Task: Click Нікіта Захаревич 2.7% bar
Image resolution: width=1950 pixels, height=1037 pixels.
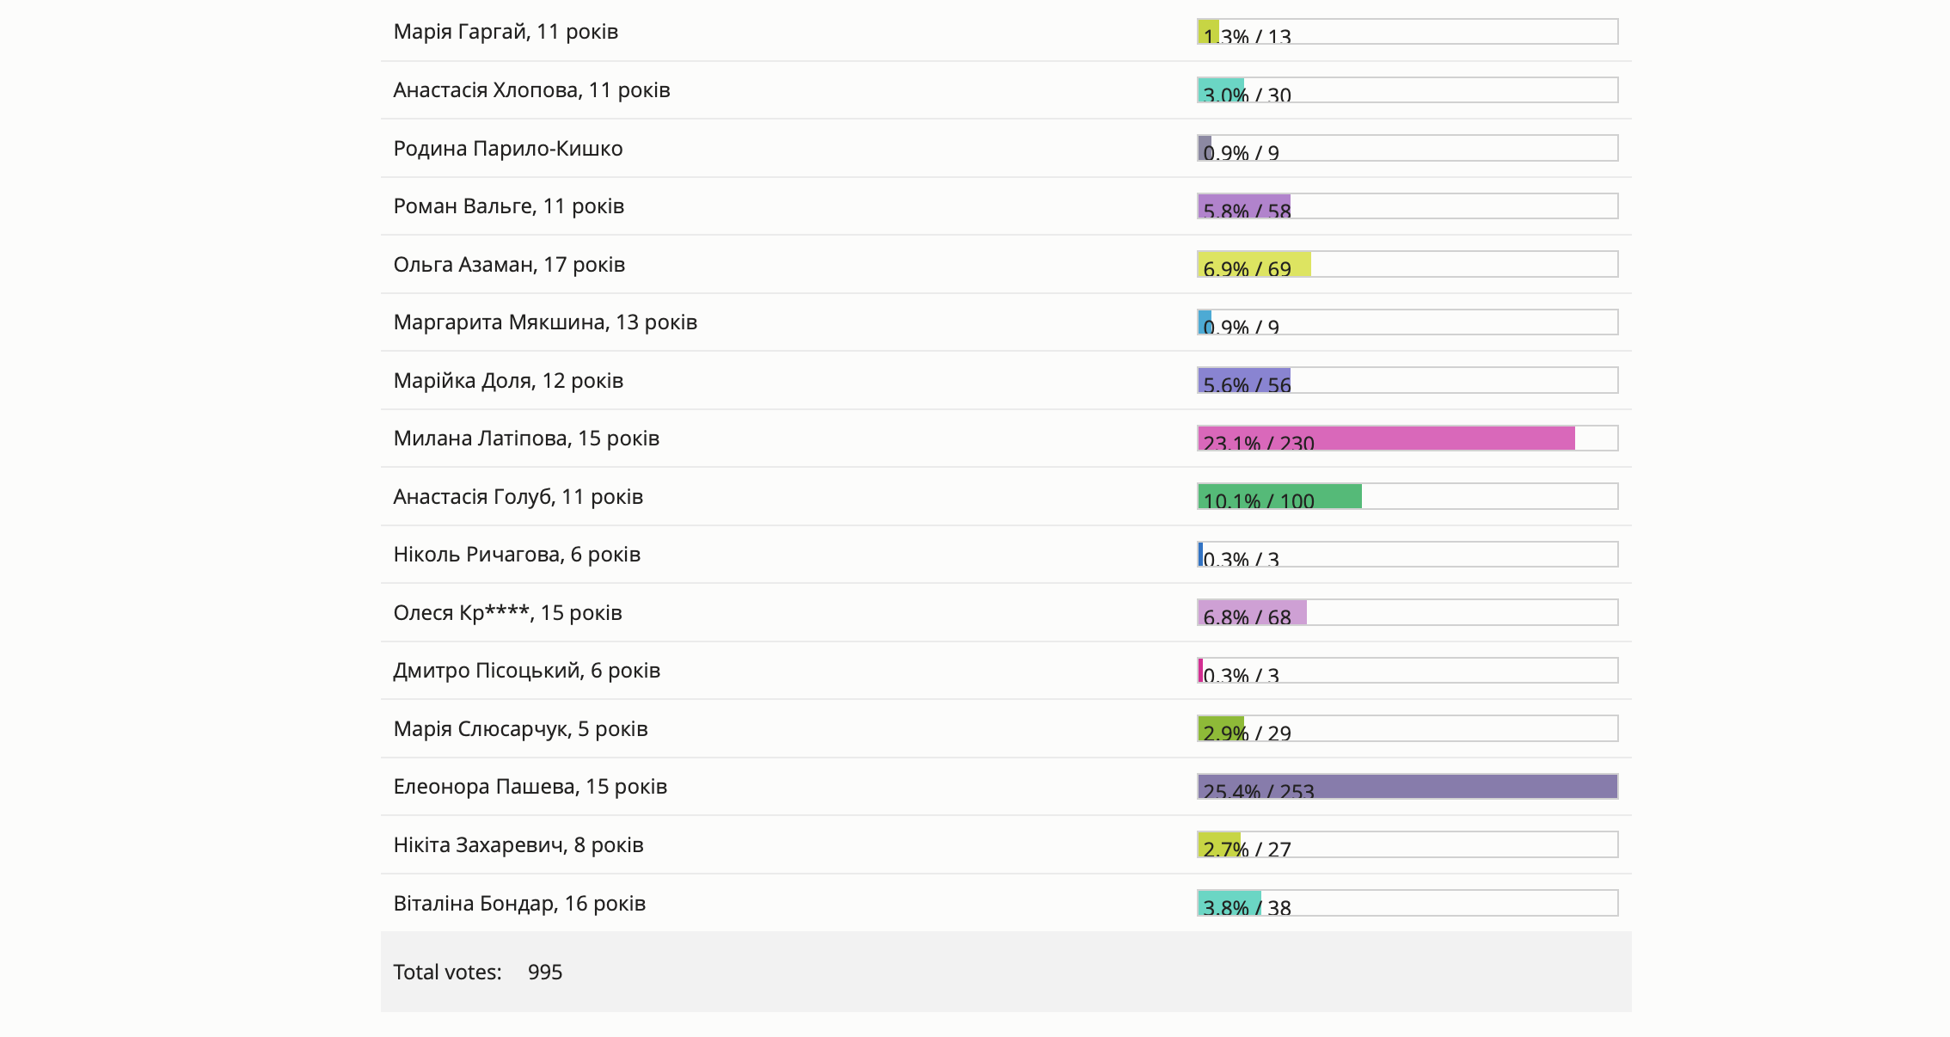Action: [1219, 845]
